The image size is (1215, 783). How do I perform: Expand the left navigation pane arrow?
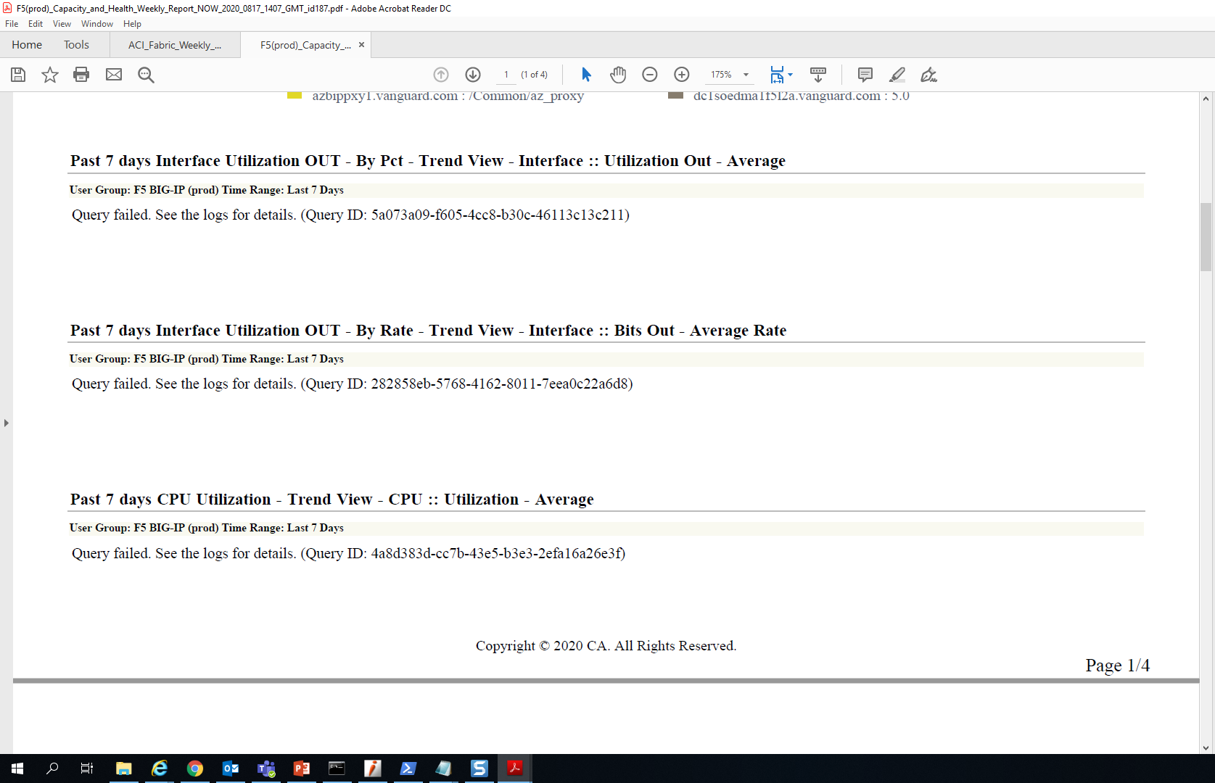pos(6,423)
